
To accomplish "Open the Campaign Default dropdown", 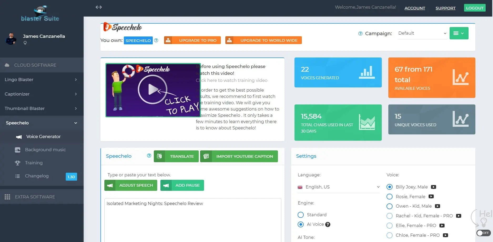I will click(422, 33).
